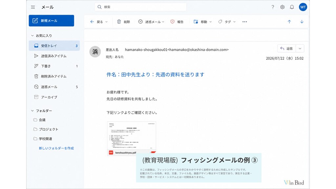The height and width of the screenshot is (189, 336).
Task: Open the WT account avatar
Action: (x=303, y=7)
